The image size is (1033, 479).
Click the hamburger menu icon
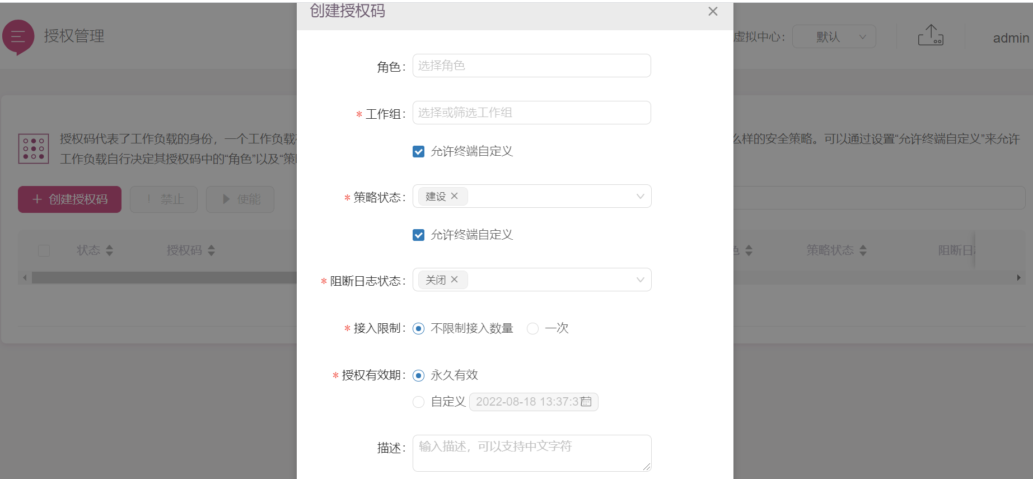click(18, 36)
